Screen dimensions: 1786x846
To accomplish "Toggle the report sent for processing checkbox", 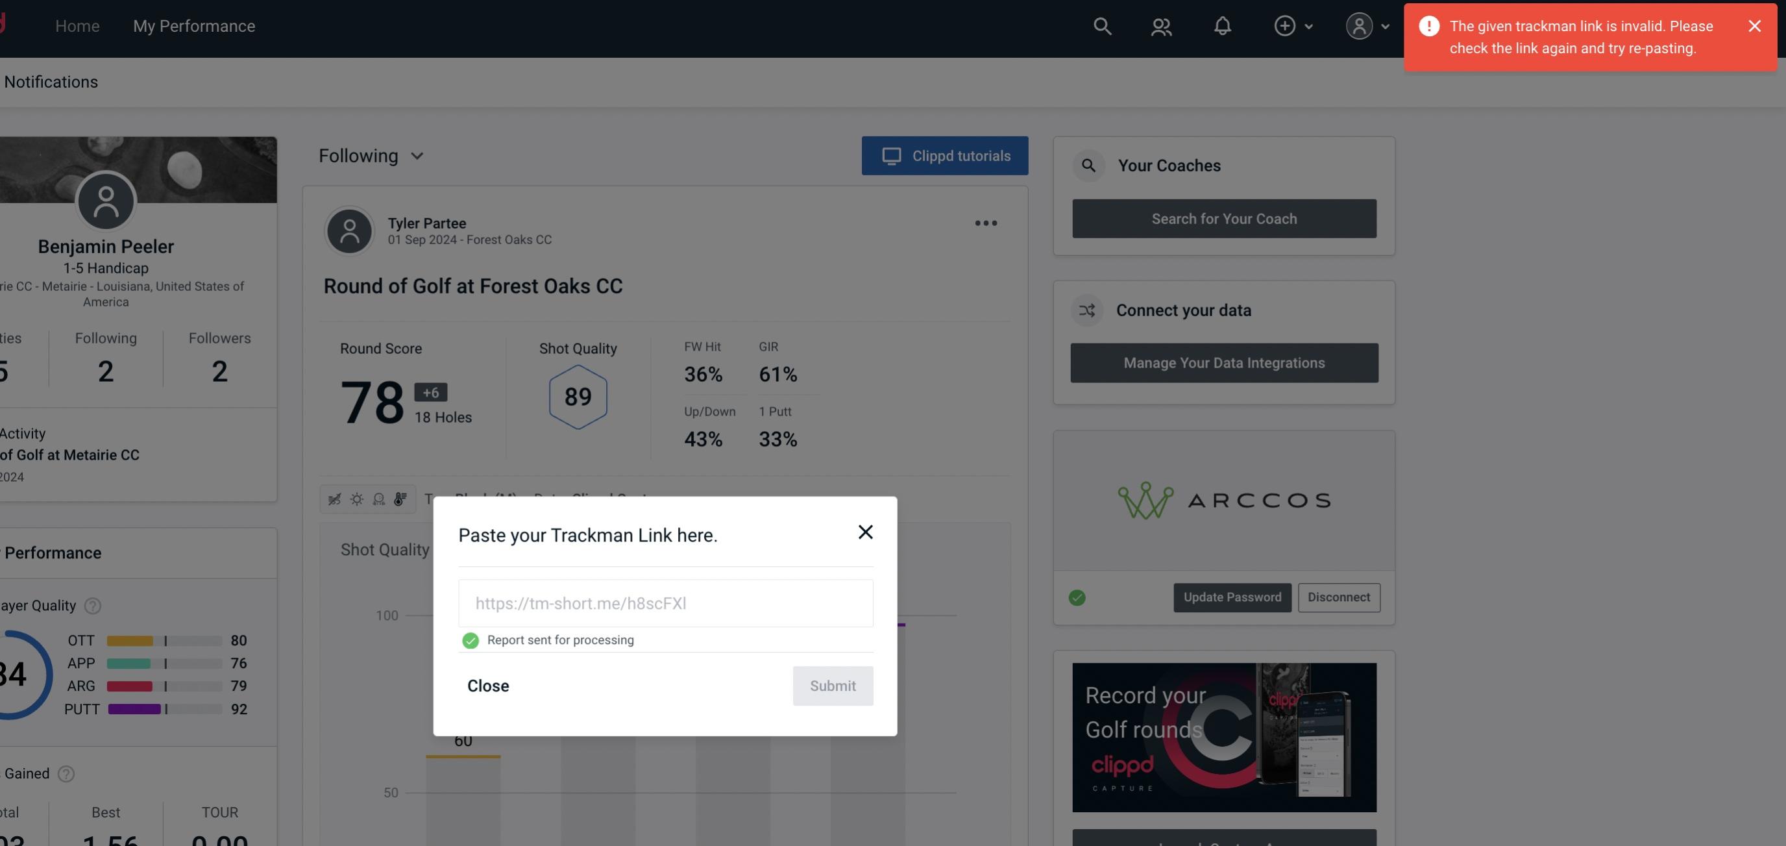I will [x=469, y=640].
